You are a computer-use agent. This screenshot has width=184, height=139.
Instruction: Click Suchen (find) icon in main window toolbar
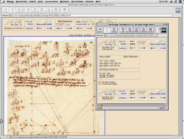click(56, 10)
